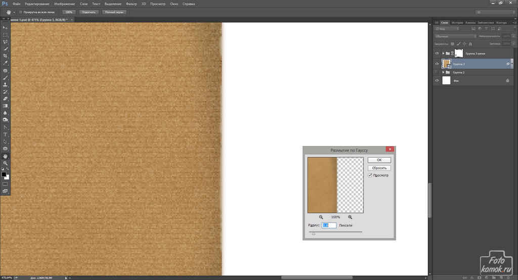The height and width of the screenshot is (280, 518).
Task: Open the Фильтр menu
Action: [x=131, y=4]
